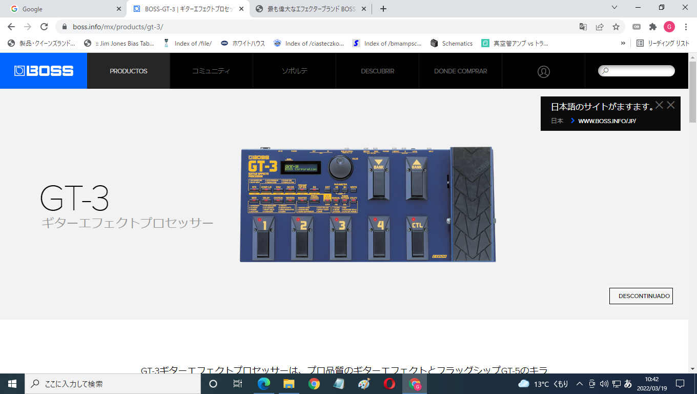Click the scrollbar up arrow
The height and width of the screenshot is (394, 697).
tap(692, 57)
